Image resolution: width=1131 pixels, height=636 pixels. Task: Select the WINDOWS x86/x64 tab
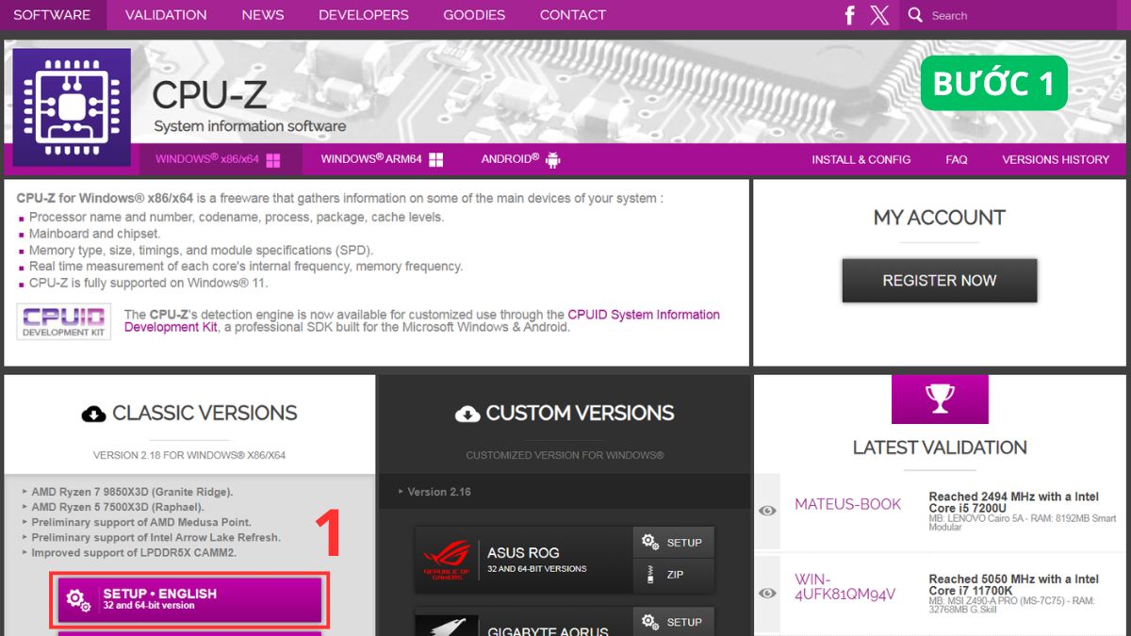point(221,160)
